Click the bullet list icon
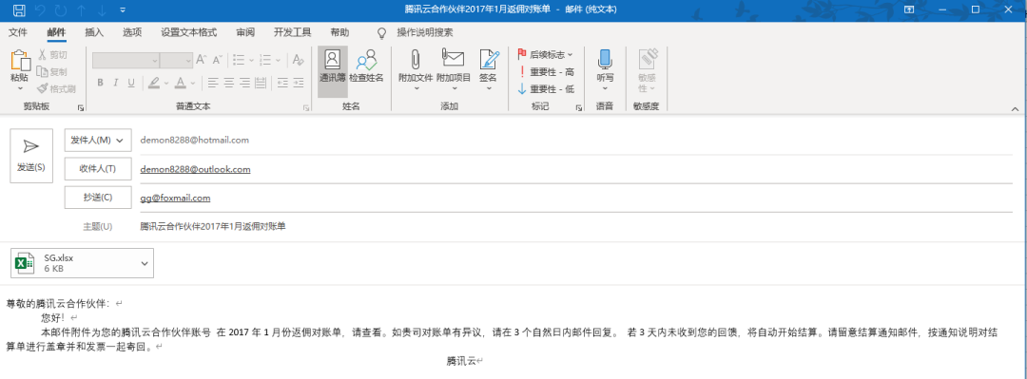This screenshot has height=379, width=1027. click(238, 60)
